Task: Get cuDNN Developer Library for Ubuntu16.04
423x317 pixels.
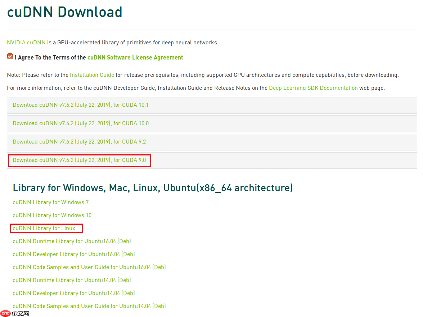Action: tap(73, 254)
